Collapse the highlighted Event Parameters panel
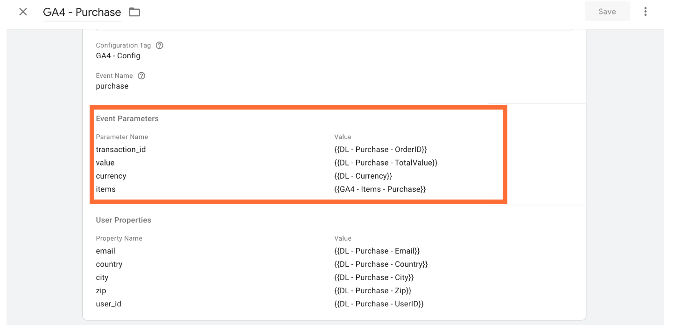Viewport: 674px width, 331px height. (127, 118)
